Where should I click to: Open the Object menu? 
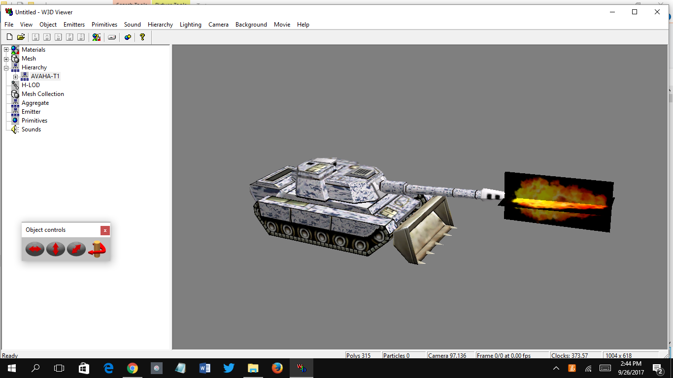(48, 25)
